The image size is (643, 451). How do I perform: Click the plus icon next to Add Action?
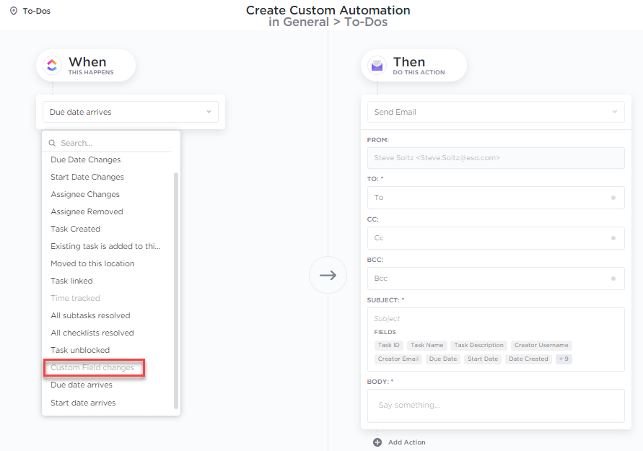(x=377, y=442)
